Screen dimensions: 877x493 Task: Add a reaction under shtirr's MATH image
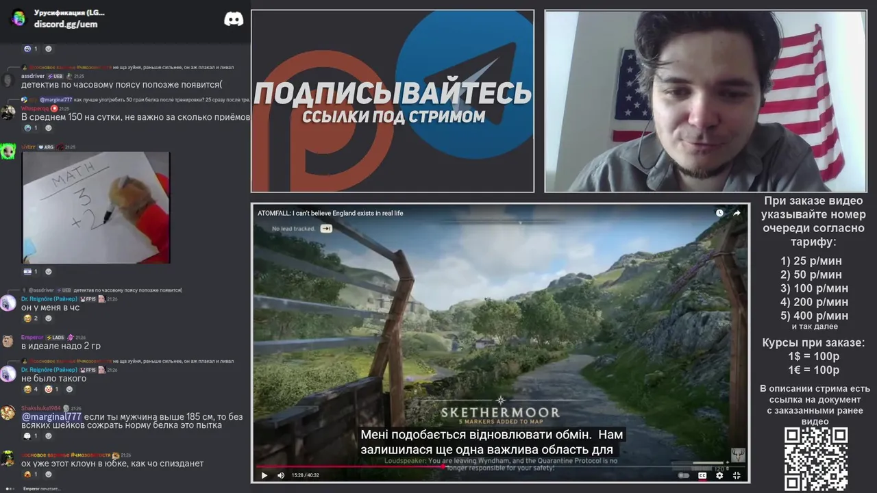coord(48,272)
